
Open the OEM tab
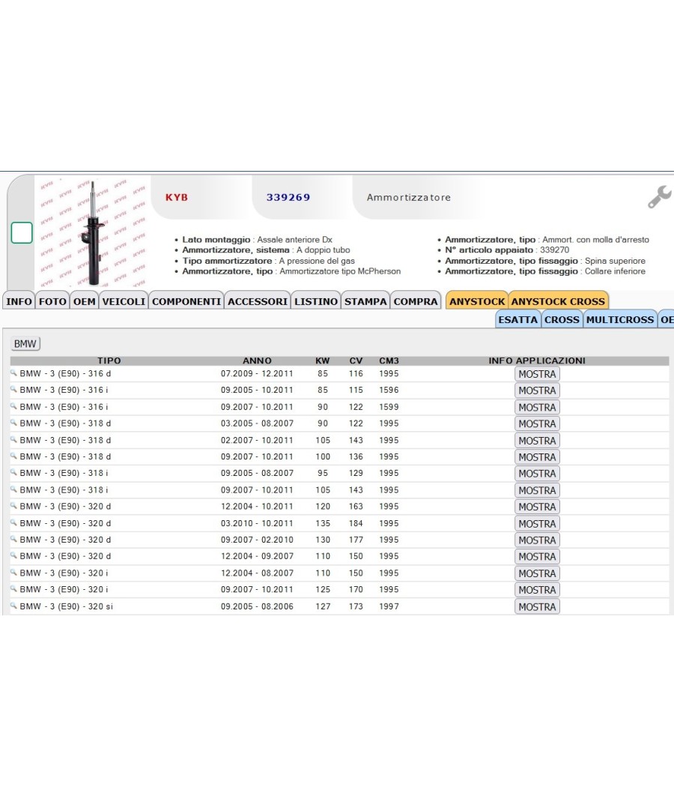coord(84,301)
